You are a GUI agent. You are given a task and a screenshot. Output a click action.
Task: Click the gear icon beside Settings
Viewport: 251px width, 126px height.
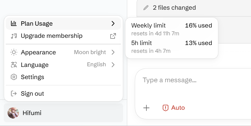14,77
